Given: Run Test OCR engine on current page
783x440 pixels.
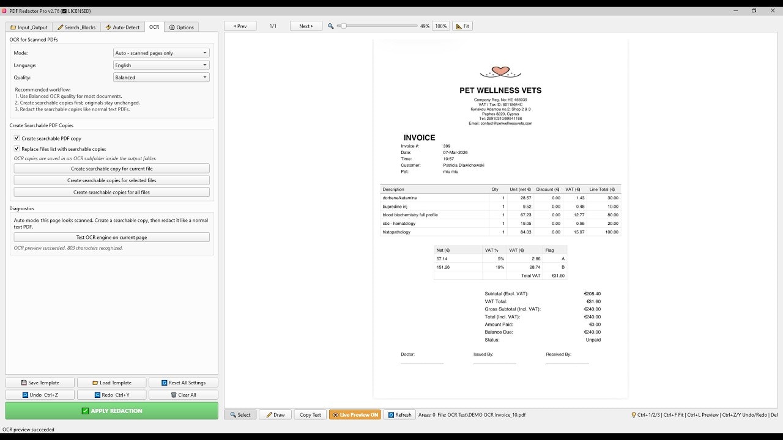Looking at the screenshot, I should (111, 237).
